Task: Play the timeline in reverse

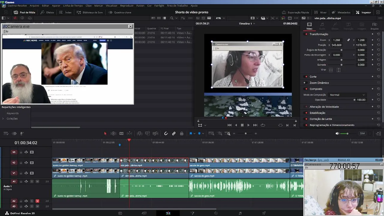Action: click(x=236, y=125)
